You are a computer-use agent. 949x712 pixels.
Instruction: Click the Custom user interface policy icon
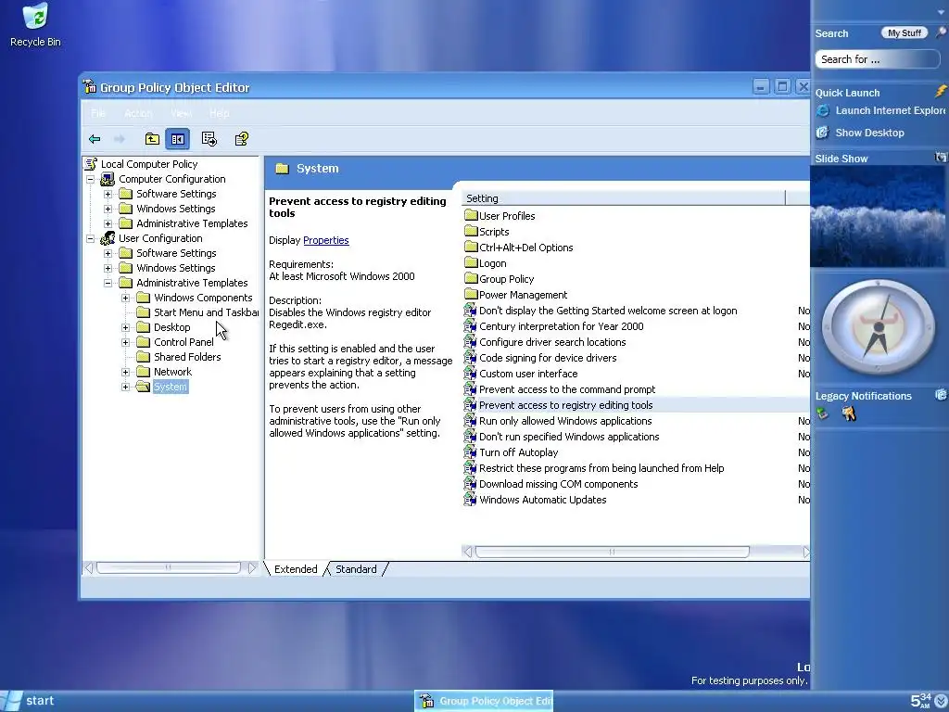click(470, 374)
